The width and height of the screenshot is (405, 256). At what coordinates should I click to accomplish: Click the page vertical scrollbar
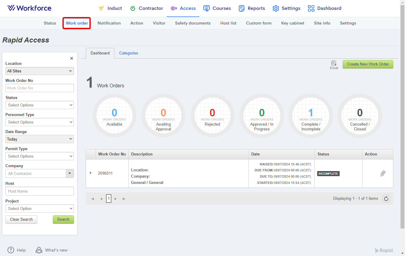click(403, 117)
